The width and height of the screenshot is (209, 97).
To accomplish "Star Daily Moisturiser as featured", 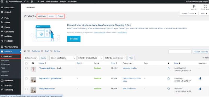I will click(x=169, y=89).
